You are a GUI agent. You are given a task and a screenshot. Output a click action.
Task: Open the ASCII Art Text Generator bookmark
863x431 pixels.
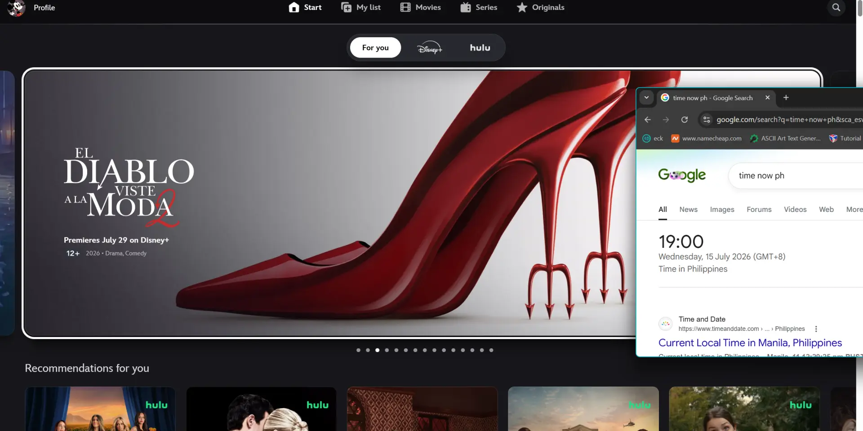click(785, 138)
